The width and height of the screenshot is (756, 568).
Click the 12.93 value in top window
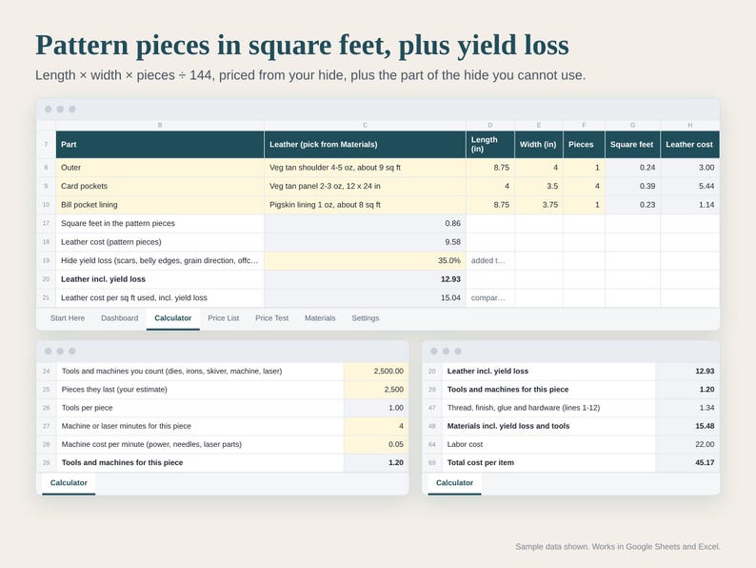[365, 279]
